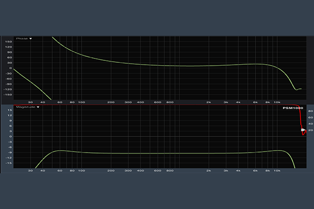Click the 80 value on coherence scale
314x209 pixels.
point(311,111)
